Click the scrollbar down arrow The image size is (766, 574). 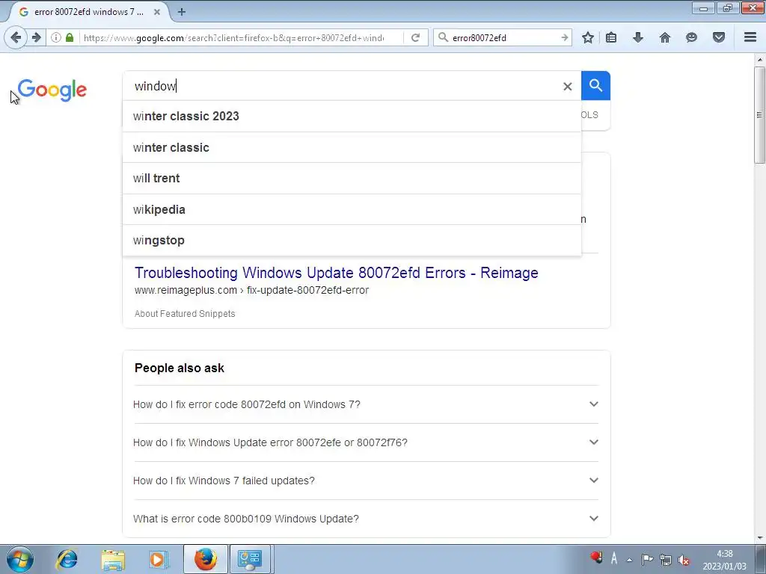point(759,538)
